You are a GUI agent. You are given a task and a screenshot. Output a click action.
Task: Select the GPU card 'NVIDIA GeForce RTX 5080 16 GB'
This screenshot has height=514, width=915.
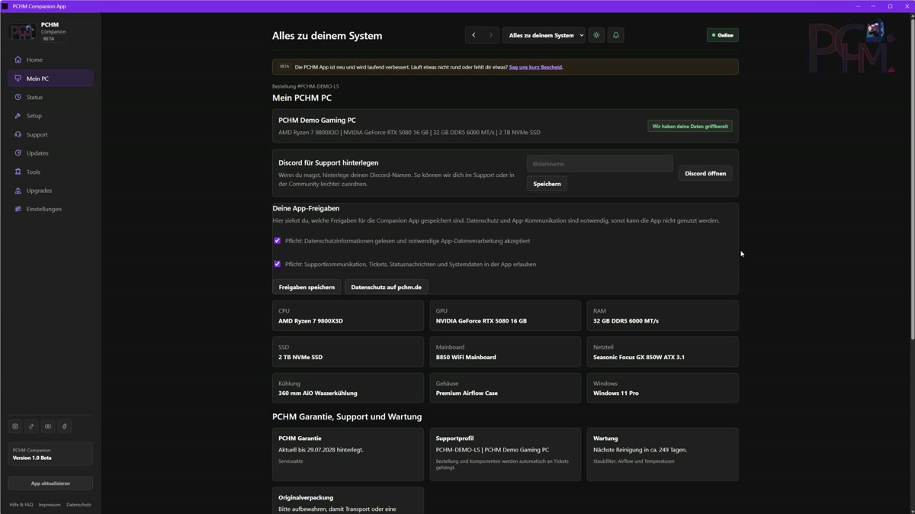tap(505, 316)
